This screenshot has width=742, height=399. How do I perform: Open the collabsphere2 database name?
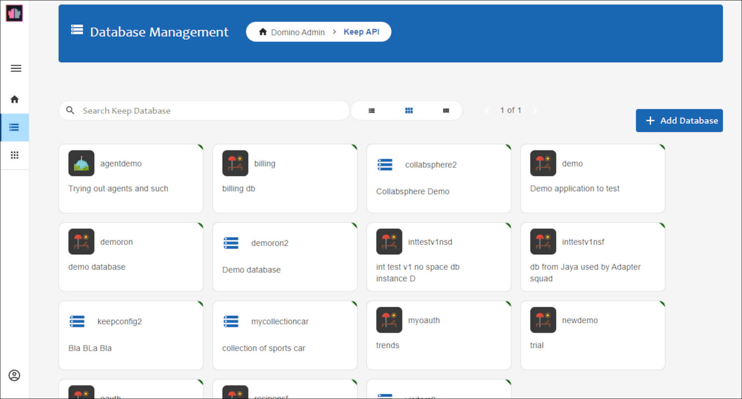coord(431,165)
